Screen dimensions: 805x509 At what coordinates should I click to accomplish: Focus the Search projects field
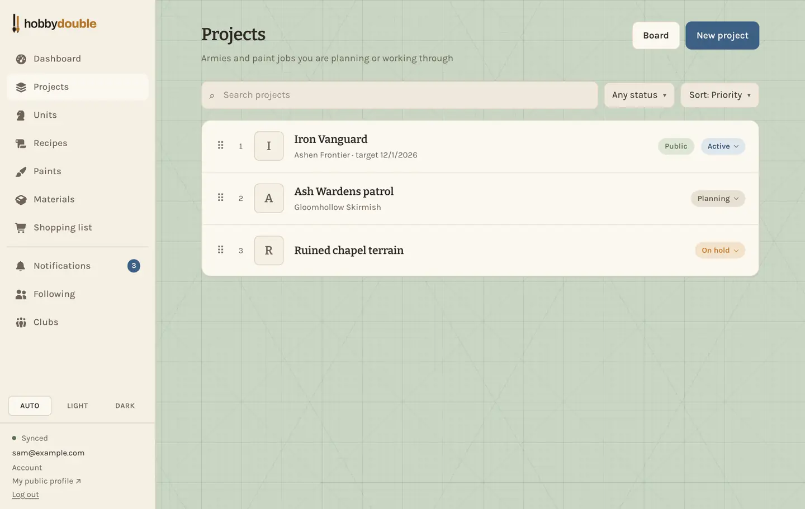click(400, 95)
